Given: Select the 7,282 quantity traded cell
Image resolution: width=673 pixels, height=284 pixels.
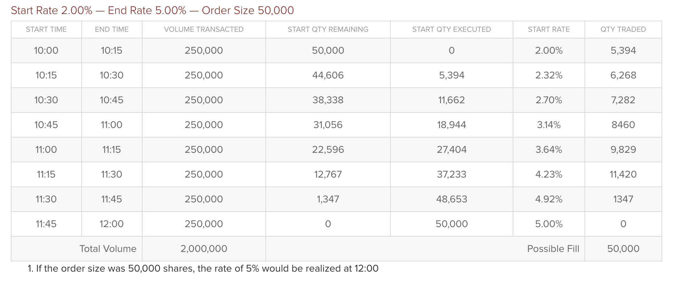Looking at the screenshot, I should click(623, 100).
